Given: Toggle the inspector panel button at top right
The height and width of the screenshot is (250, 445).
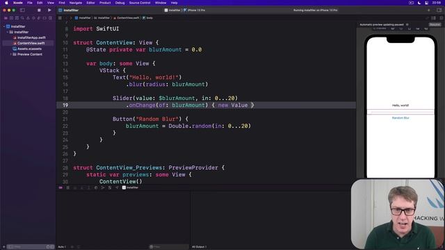Looking at the screenshot, I should tap(439, 10).
